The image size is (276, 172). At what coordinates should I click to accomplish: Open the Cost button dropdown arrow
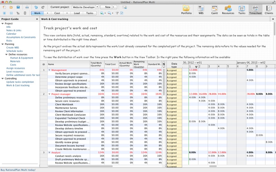click(x=67, y=13)
